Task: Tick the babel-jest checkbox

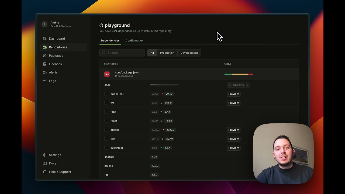Action: click(106, 94)
